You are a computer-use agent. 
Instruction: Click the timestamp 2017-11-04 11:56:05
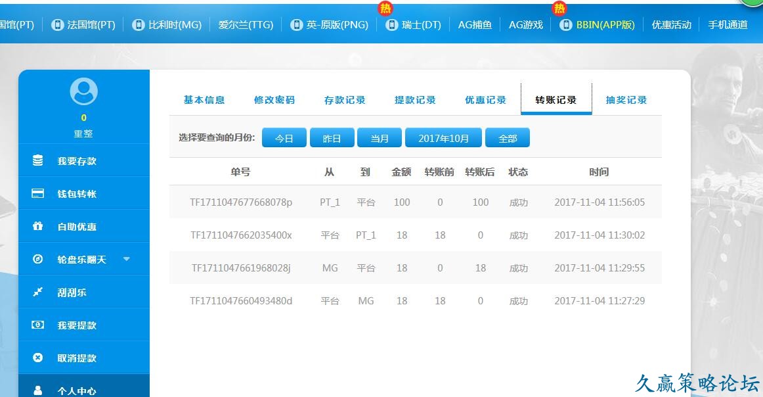point(599,202)
